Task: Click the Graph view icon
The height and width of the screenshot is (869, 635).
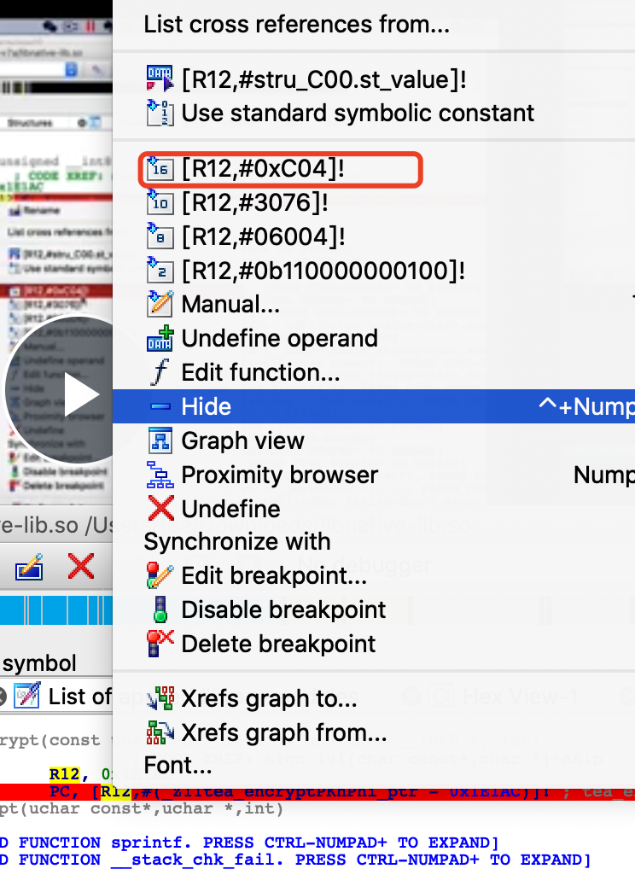Action: (160, 440)
